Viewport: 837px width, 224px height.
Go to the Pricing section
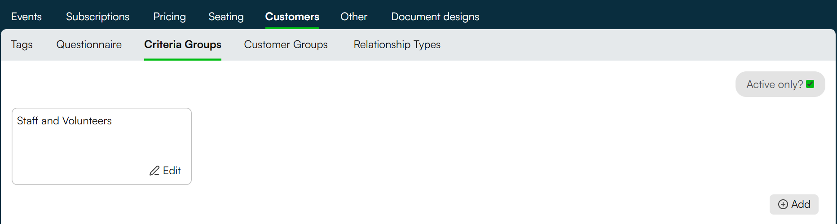pyautogui.click(x=169, y=17)
